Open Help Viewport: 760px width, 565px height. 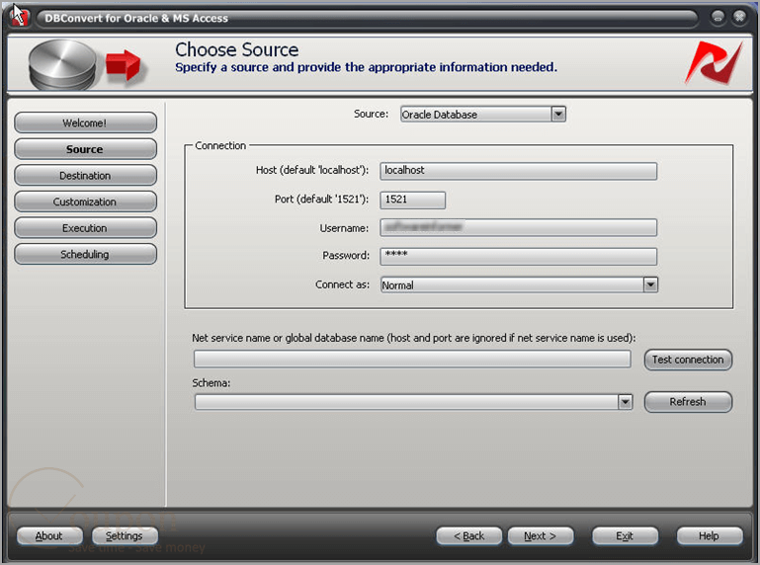pyautogui.click(x=710, y=536)
